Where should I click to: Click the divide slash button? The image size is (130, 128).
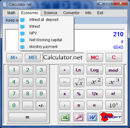pyautogui.click(x=65, y=105)
